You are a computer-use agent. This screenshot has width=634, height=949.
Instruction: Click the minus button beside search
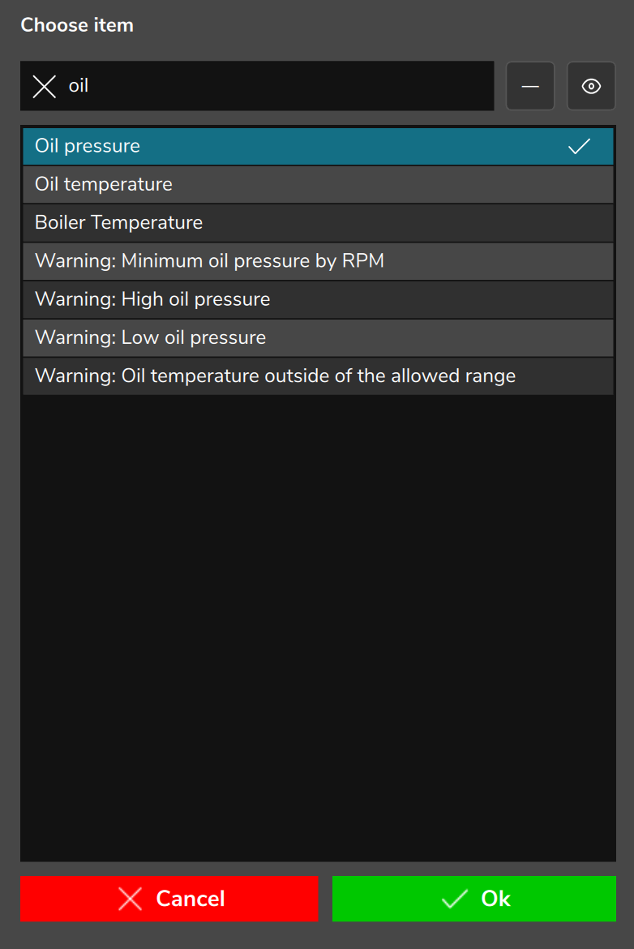[530, 86]
